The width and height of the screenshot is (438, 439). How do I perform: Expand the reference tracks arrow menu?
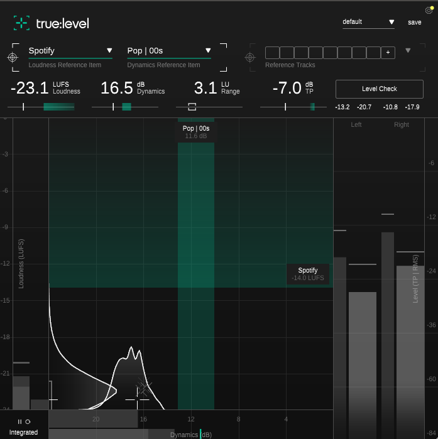tap(407, 51)
